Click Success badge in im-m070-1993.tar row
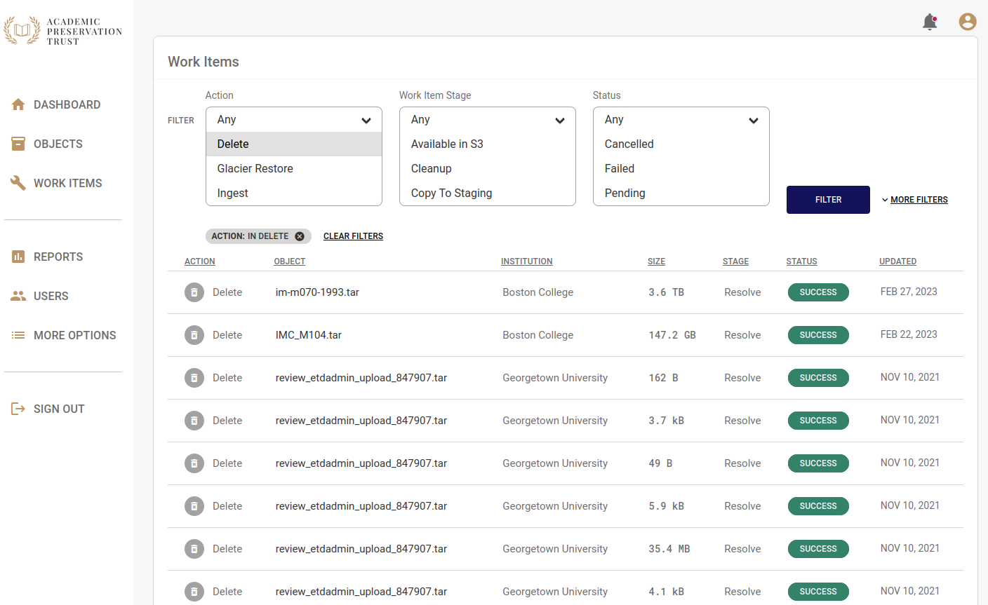 tap(818, 292)
